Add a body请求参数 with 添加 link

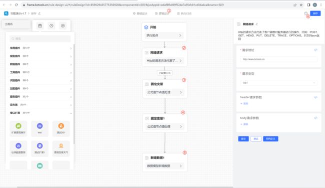pyautogui.click(x=244, y=124)
